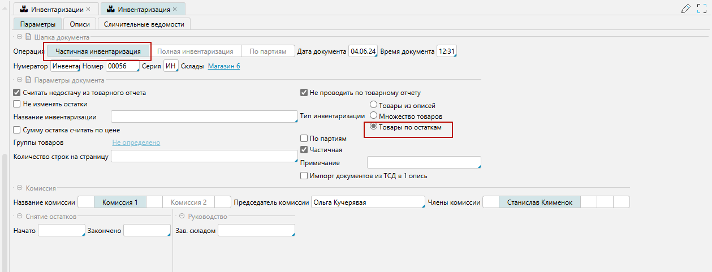This screenshot has height=272, width=712.
Task: Select the Товары из описей radio option
Action: pyautogui.click(x=373, y=105)
